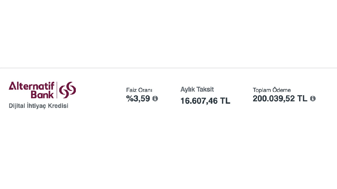
Task: Select the Faiz Oranı label
Action: pos(139,90)
